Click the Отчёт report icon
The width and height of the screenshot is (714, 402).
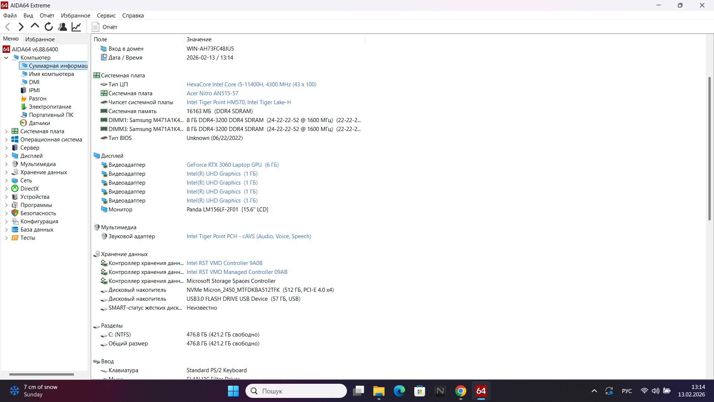click(96, 27)
